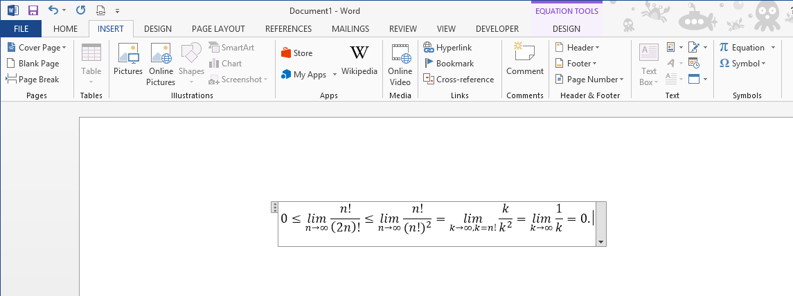Click the '= 0.' end of the equation
The height and width of the screenshot is (296, 793).
578,219
